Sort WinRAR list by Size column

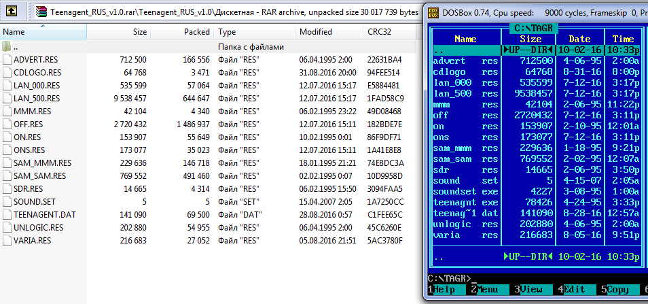(x=119, y=32)
